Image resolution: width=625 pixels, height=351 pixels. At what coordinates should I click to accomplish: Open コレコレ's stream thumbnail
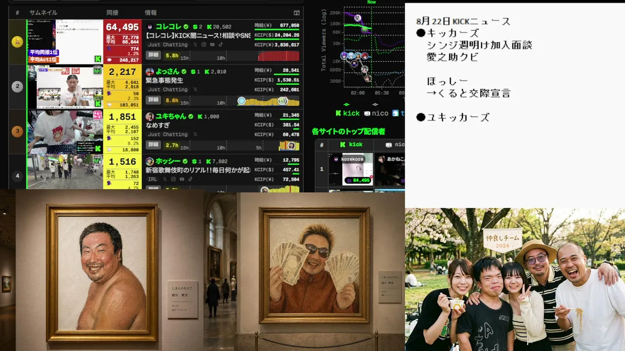65,42
